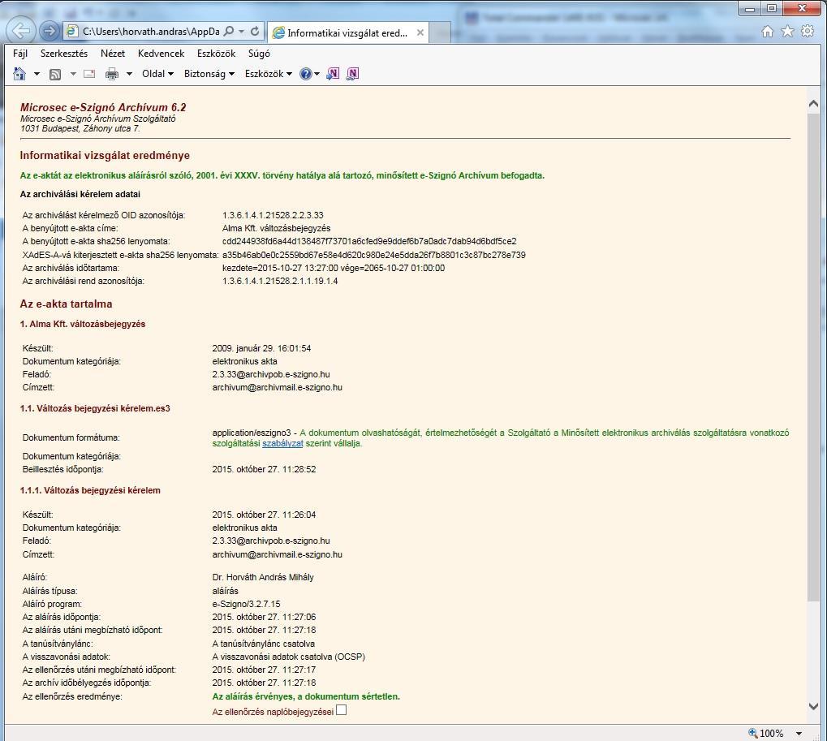
Task: Click the vertical scrollbar thumb
Action: 813,356
